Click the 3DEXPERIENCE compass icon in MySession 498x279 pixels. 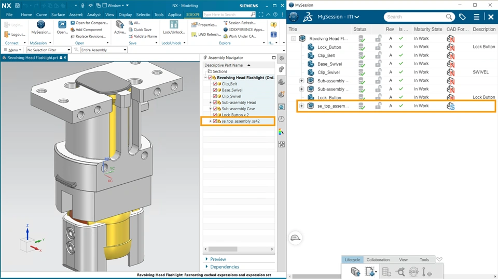294,17
